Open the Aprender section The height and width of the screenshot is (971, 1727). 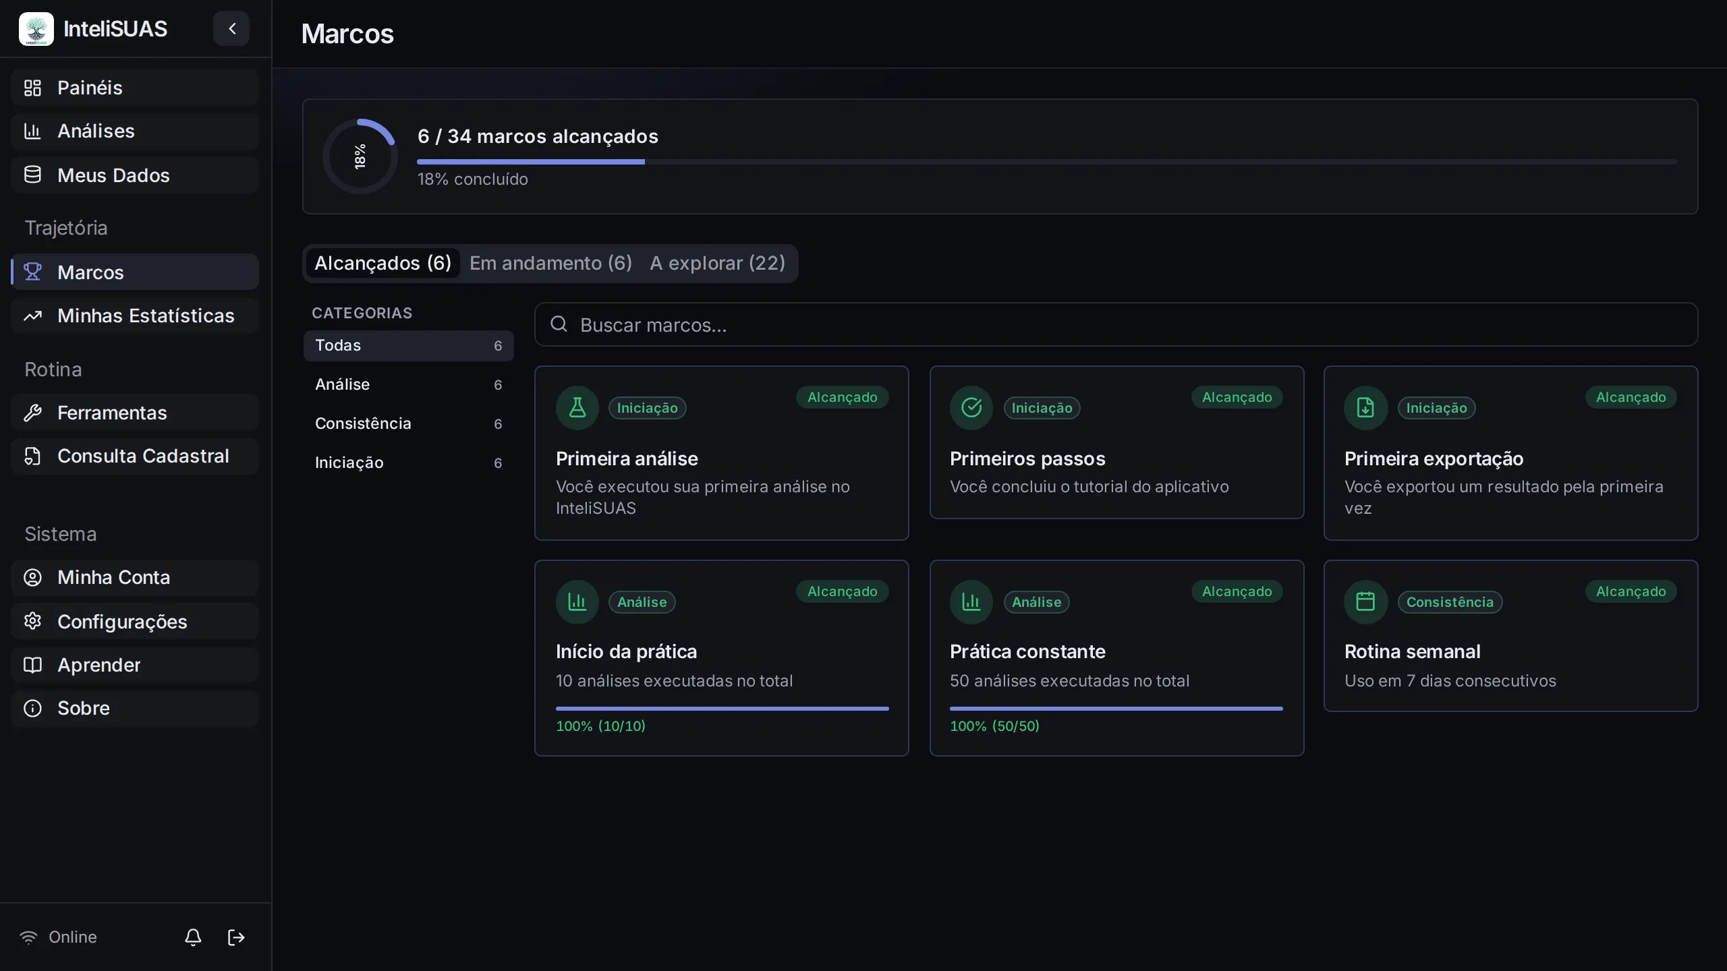(x=135, y=665)
